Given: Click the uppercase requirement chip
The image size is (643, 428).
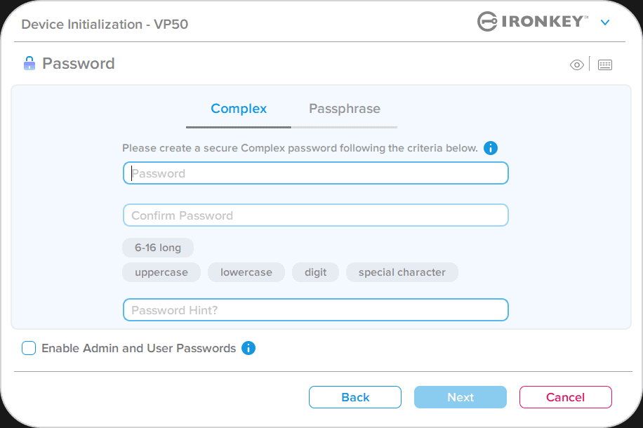Looking at the screenshot, I should point(161,272).
